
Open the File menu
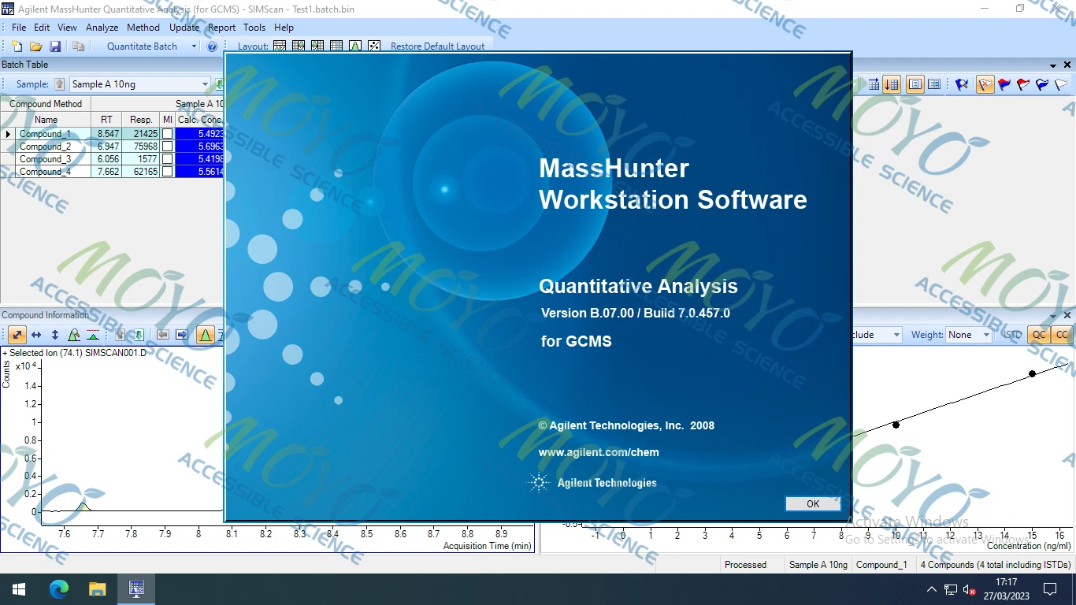19,28
